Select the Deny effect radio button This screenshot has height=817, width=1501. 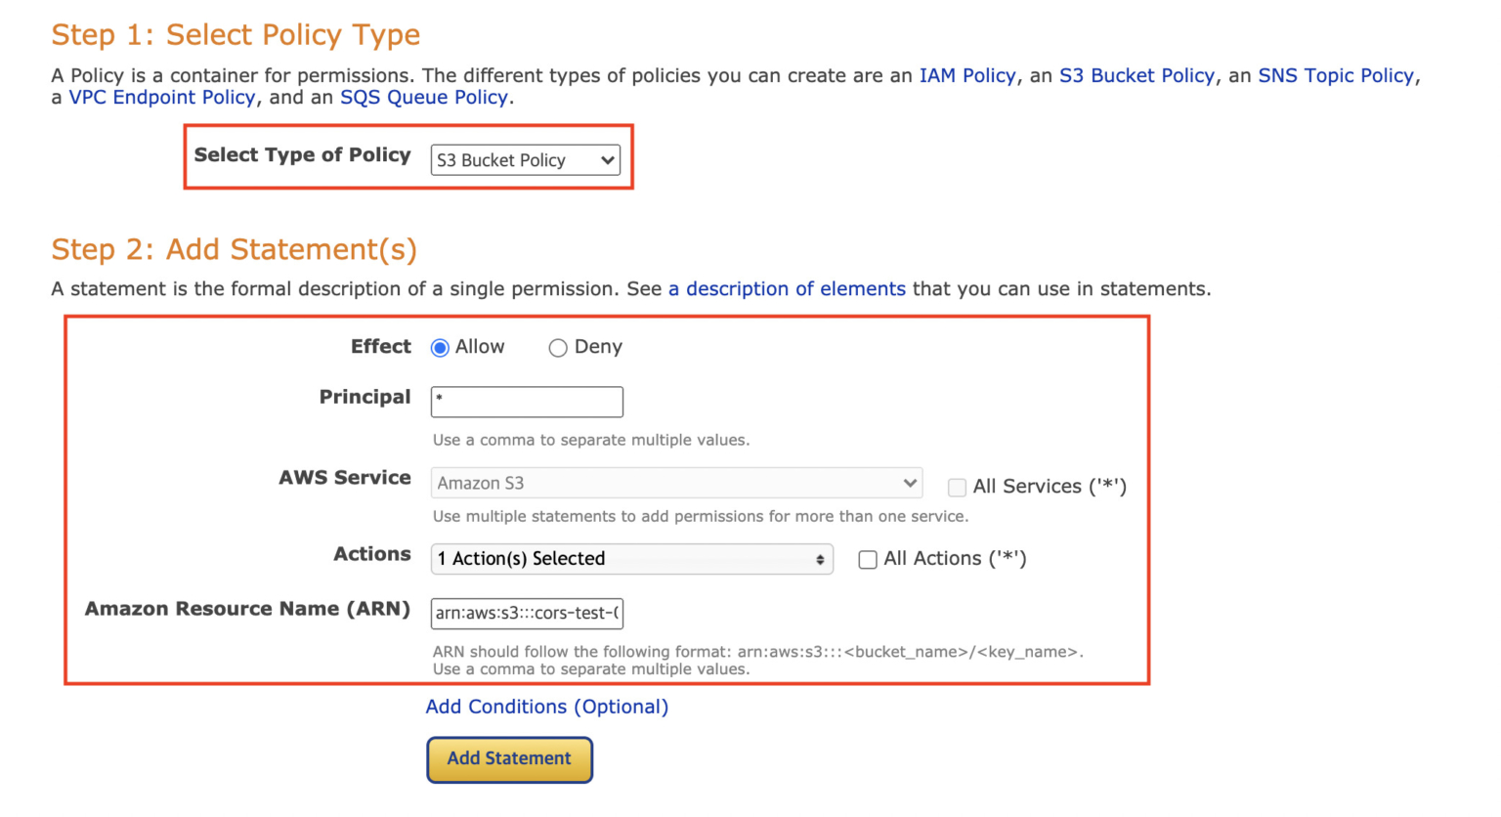[x=558, y=348]
